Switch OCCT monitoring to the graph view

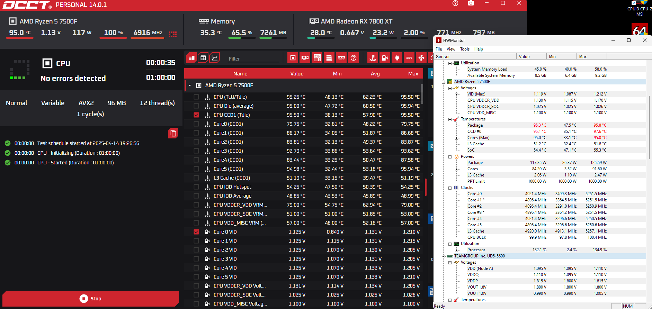click(x=215, y=58)
